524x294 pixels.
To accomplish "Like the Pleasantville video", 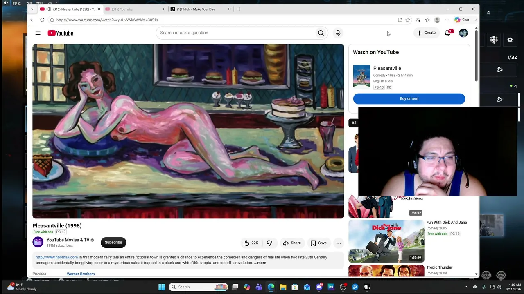I will click(x=251, y=243).
